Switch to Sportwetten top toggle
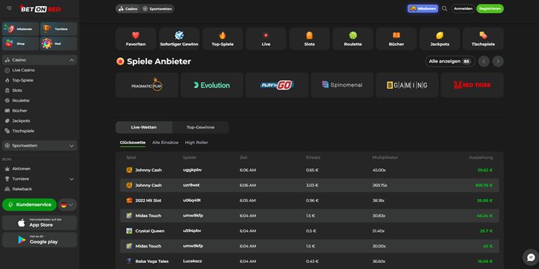This screenshot has height=269, width=539. [x=157, y=9]
